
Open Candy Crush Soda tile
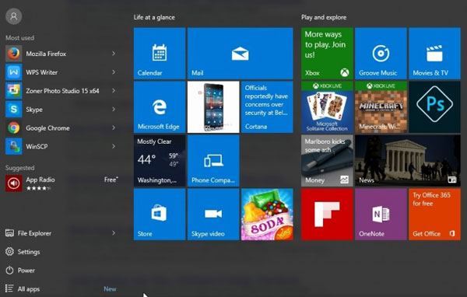point(267,214)
